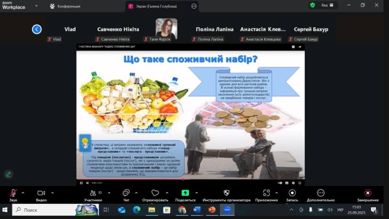This screenshot has height=219, width=389.
Task: Expand the video options arrow next to Видео
Action: coord(52,193)
